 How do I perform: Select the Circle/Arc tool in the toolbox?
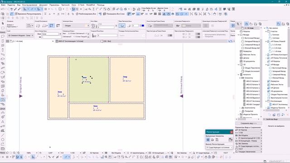click(3, 139)
